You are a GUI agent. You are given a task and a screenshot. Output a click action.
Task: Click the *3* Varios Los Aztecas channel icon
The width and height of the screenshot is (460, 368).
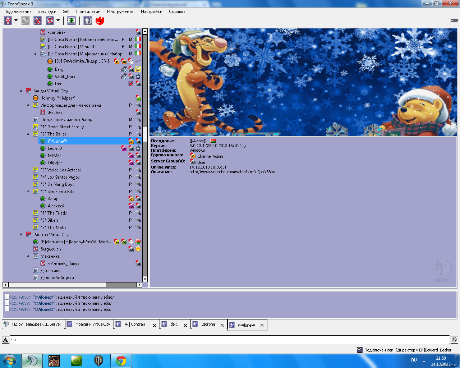click(36, 170)
